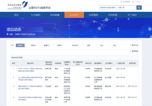The width and height of the screenshot is (152, 106).
Task: Open the 关于我们 navigation tab
Action: 132,15
